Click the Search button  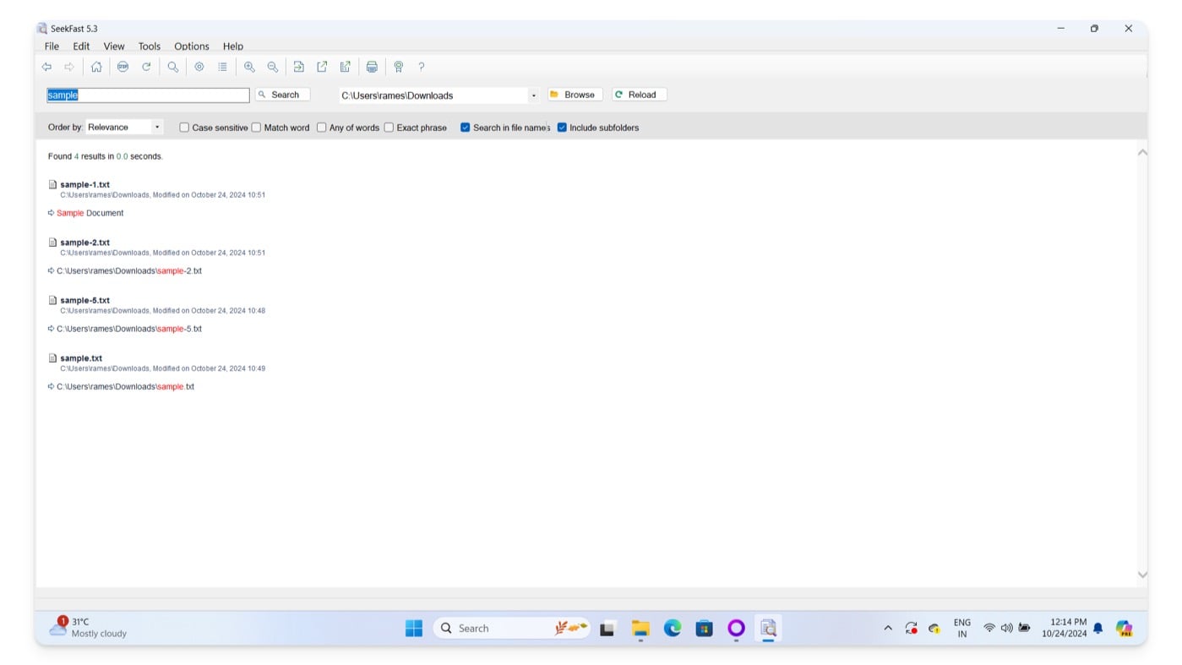click(x=283, y=95)
